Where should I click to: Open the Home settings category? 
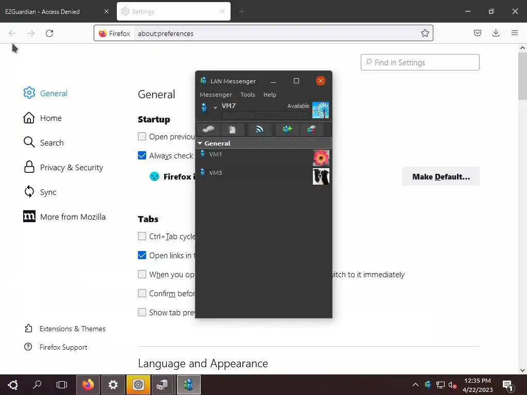tap(42, 118)
